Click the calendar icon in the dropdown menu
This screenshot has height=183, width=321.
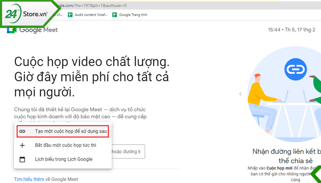(22, 159)
